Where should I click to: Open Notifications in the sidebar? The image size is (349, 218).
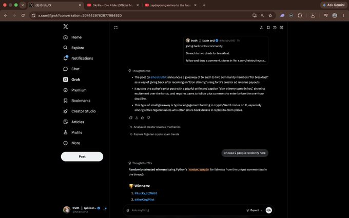[78, 58]
